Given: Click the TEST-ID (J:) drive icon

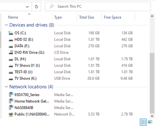Looking at the screenshot, I should [11, 72].
